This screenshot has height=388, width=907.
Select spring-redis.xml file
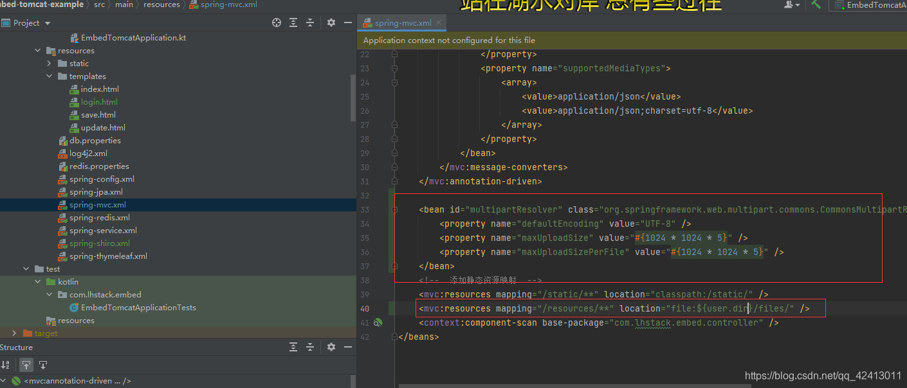coord(100,218)
